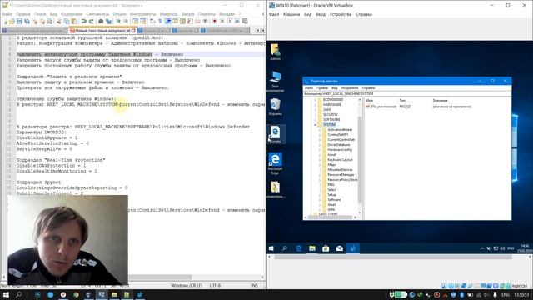This screenshot has width=533, height=300.
Task: Cut selection with the scissors icon in Notepad++
Action: tap(59, 21)
